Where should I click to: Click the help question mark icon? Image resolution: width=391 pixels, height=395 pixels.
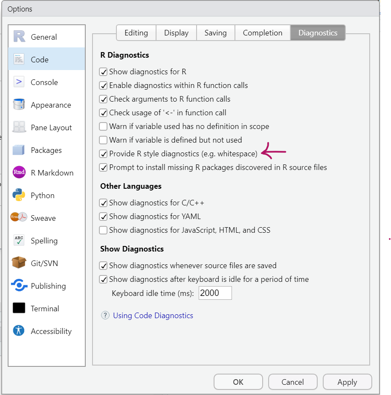click(x=105, y=316)
